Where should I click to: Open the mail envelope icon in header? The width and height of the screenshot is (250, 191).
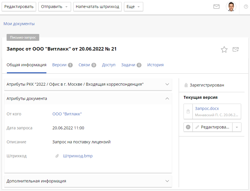[216, 7]
